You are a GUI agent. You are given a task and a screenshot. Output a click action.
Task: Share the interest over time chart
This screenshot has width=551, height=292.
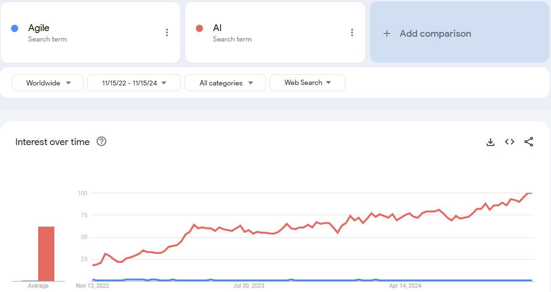pyautogui.click(x=529, y=142)
